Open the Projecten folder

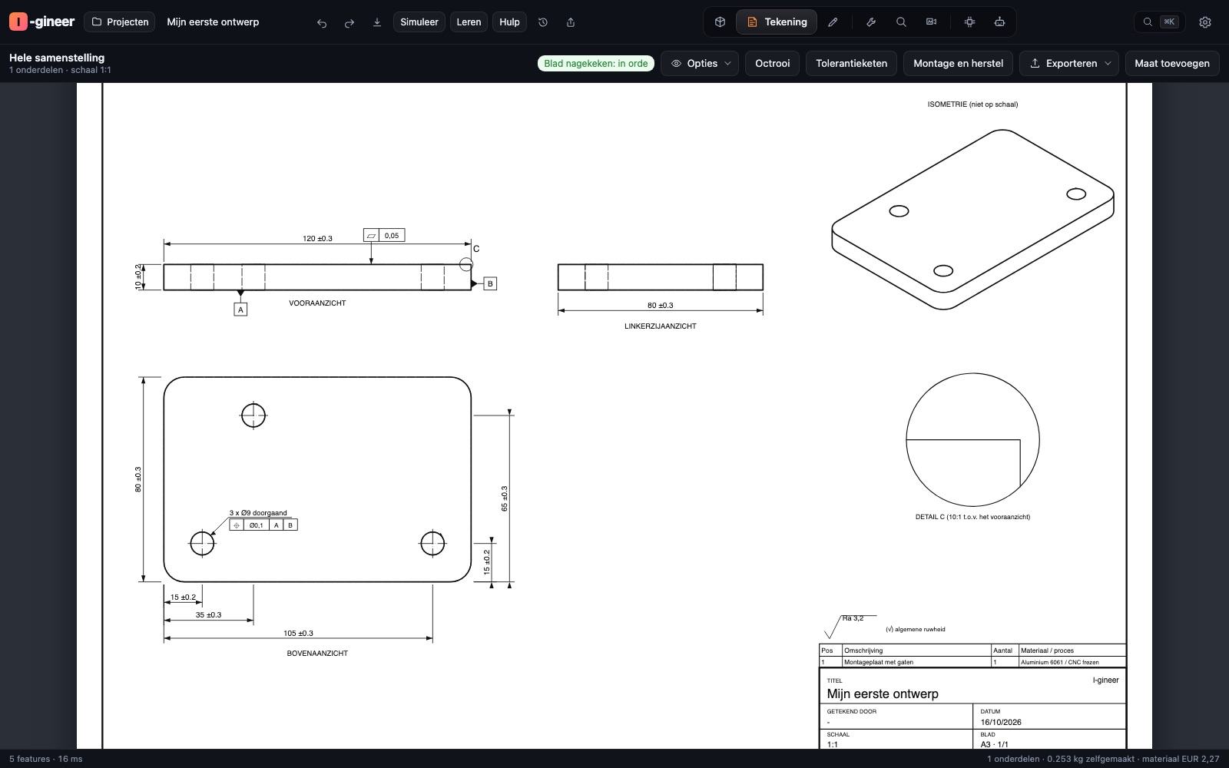(x=120, y=22)
